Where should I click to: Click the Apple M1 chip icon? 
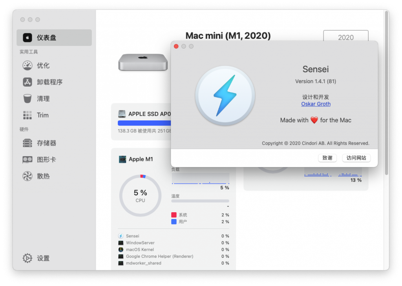[122, 159]
